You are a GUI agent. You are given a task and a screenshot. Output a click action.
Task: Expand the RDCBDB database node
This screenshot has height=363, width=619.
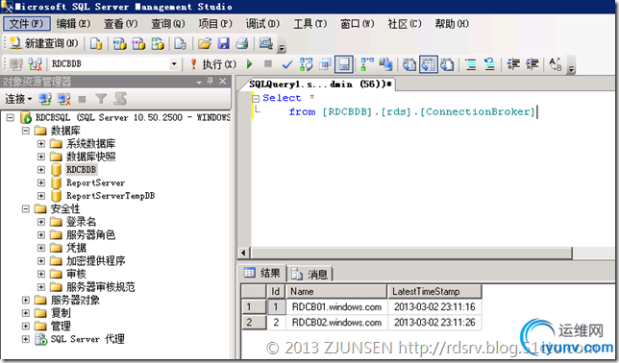pos(41,170)
